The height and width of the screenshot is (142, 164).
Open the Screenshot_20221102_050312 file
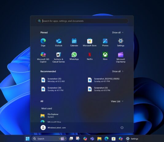click(103, 80)
